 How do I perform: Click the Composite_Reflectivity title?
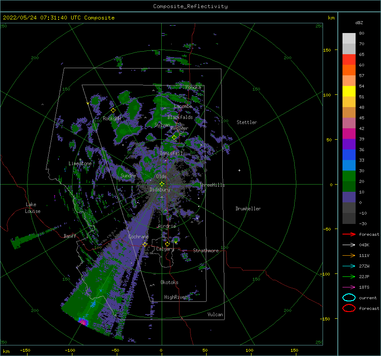coord(190,6)
